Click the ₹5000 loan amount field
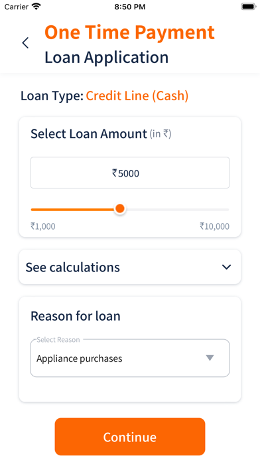The width and height of the screenshot is (260, 462). [x=130, y=173]
